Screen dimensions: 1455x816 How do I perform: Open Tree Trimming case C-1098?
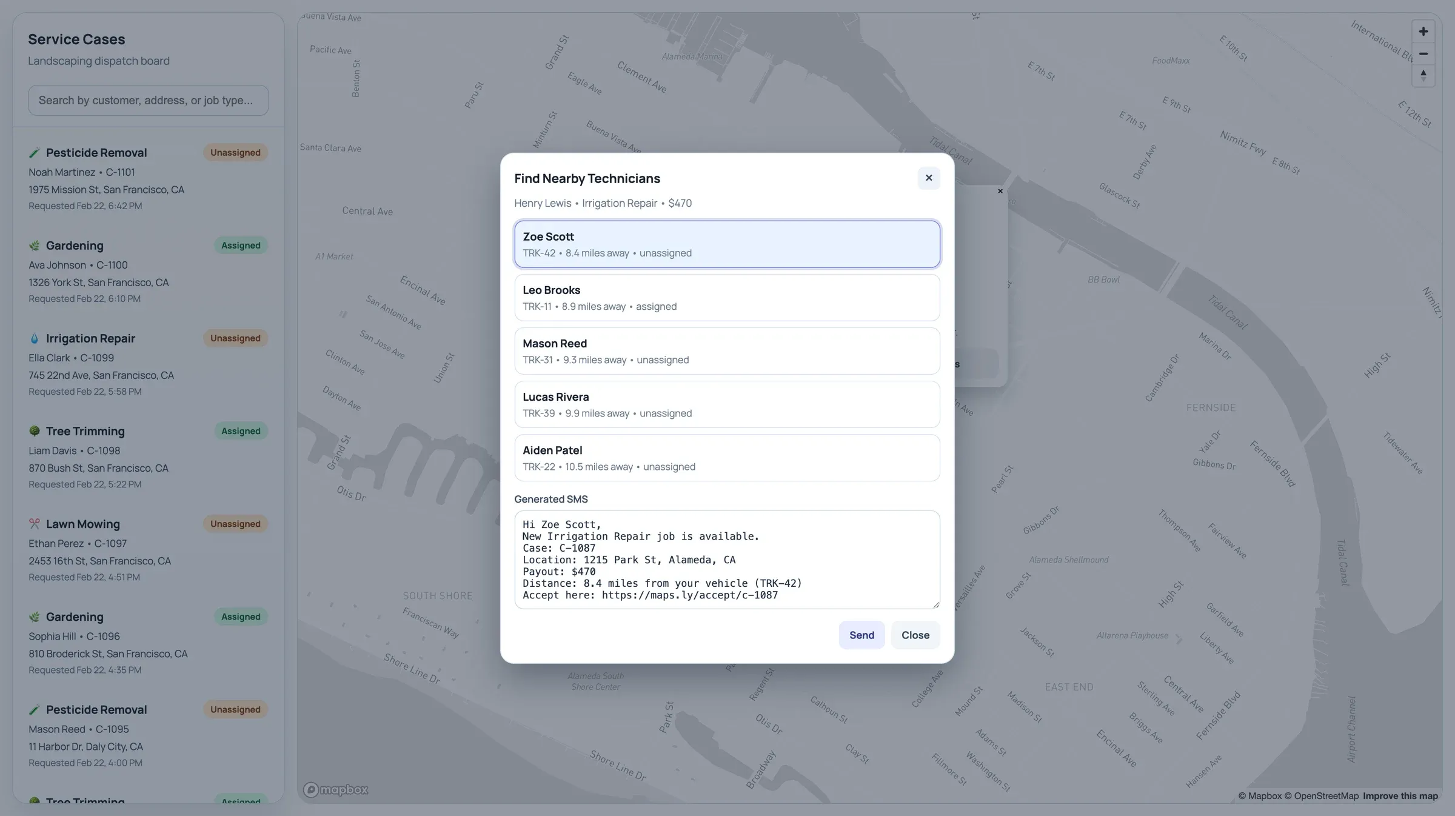[148, 457]
